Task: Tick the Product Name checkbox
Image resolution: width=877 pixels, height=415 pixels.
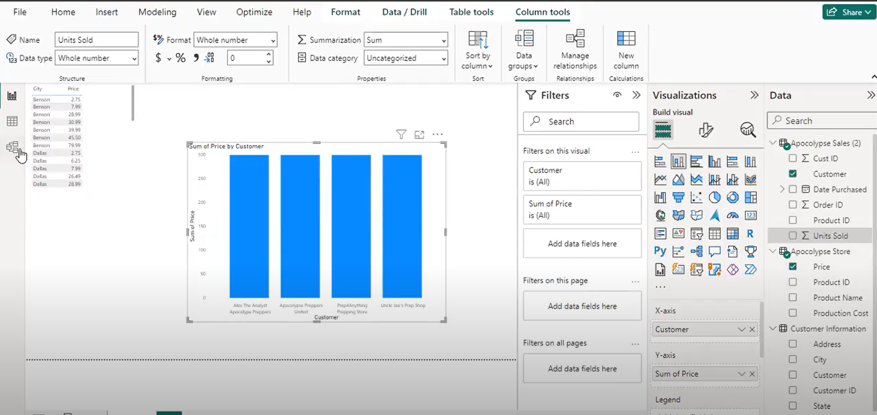Action: click(793, 298)
